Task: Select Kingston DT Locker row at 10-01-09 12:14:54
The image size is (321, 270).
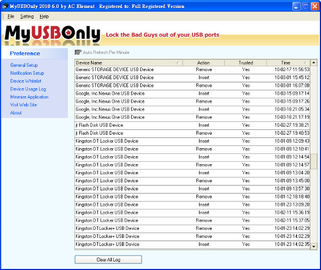Action: click(x=192, y=157)
